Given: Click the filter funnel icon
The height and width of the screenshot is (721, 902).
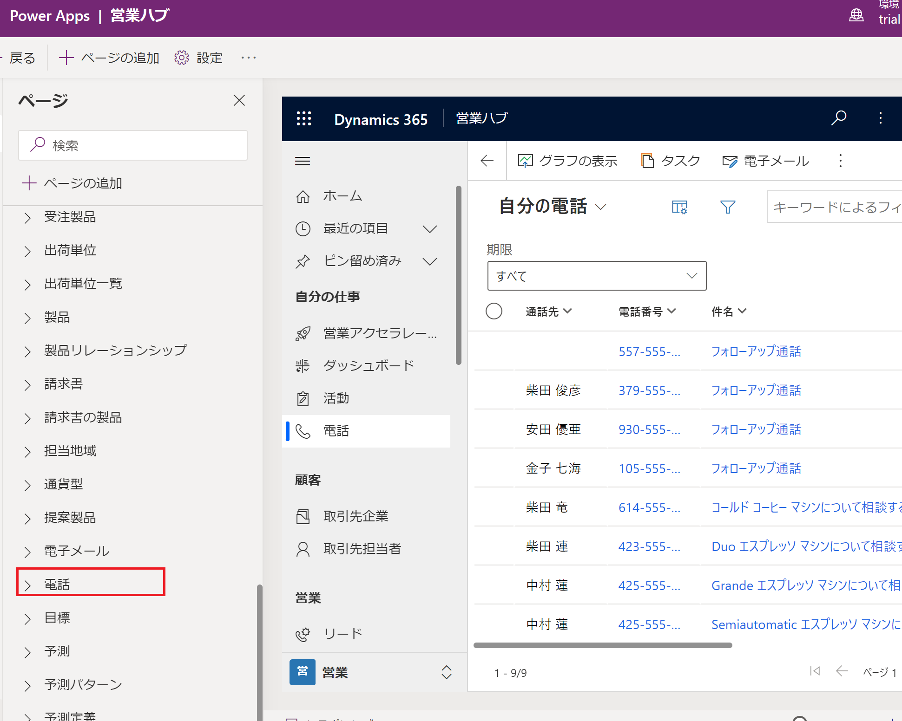Looking at the screenshot, I should (728, 207).
